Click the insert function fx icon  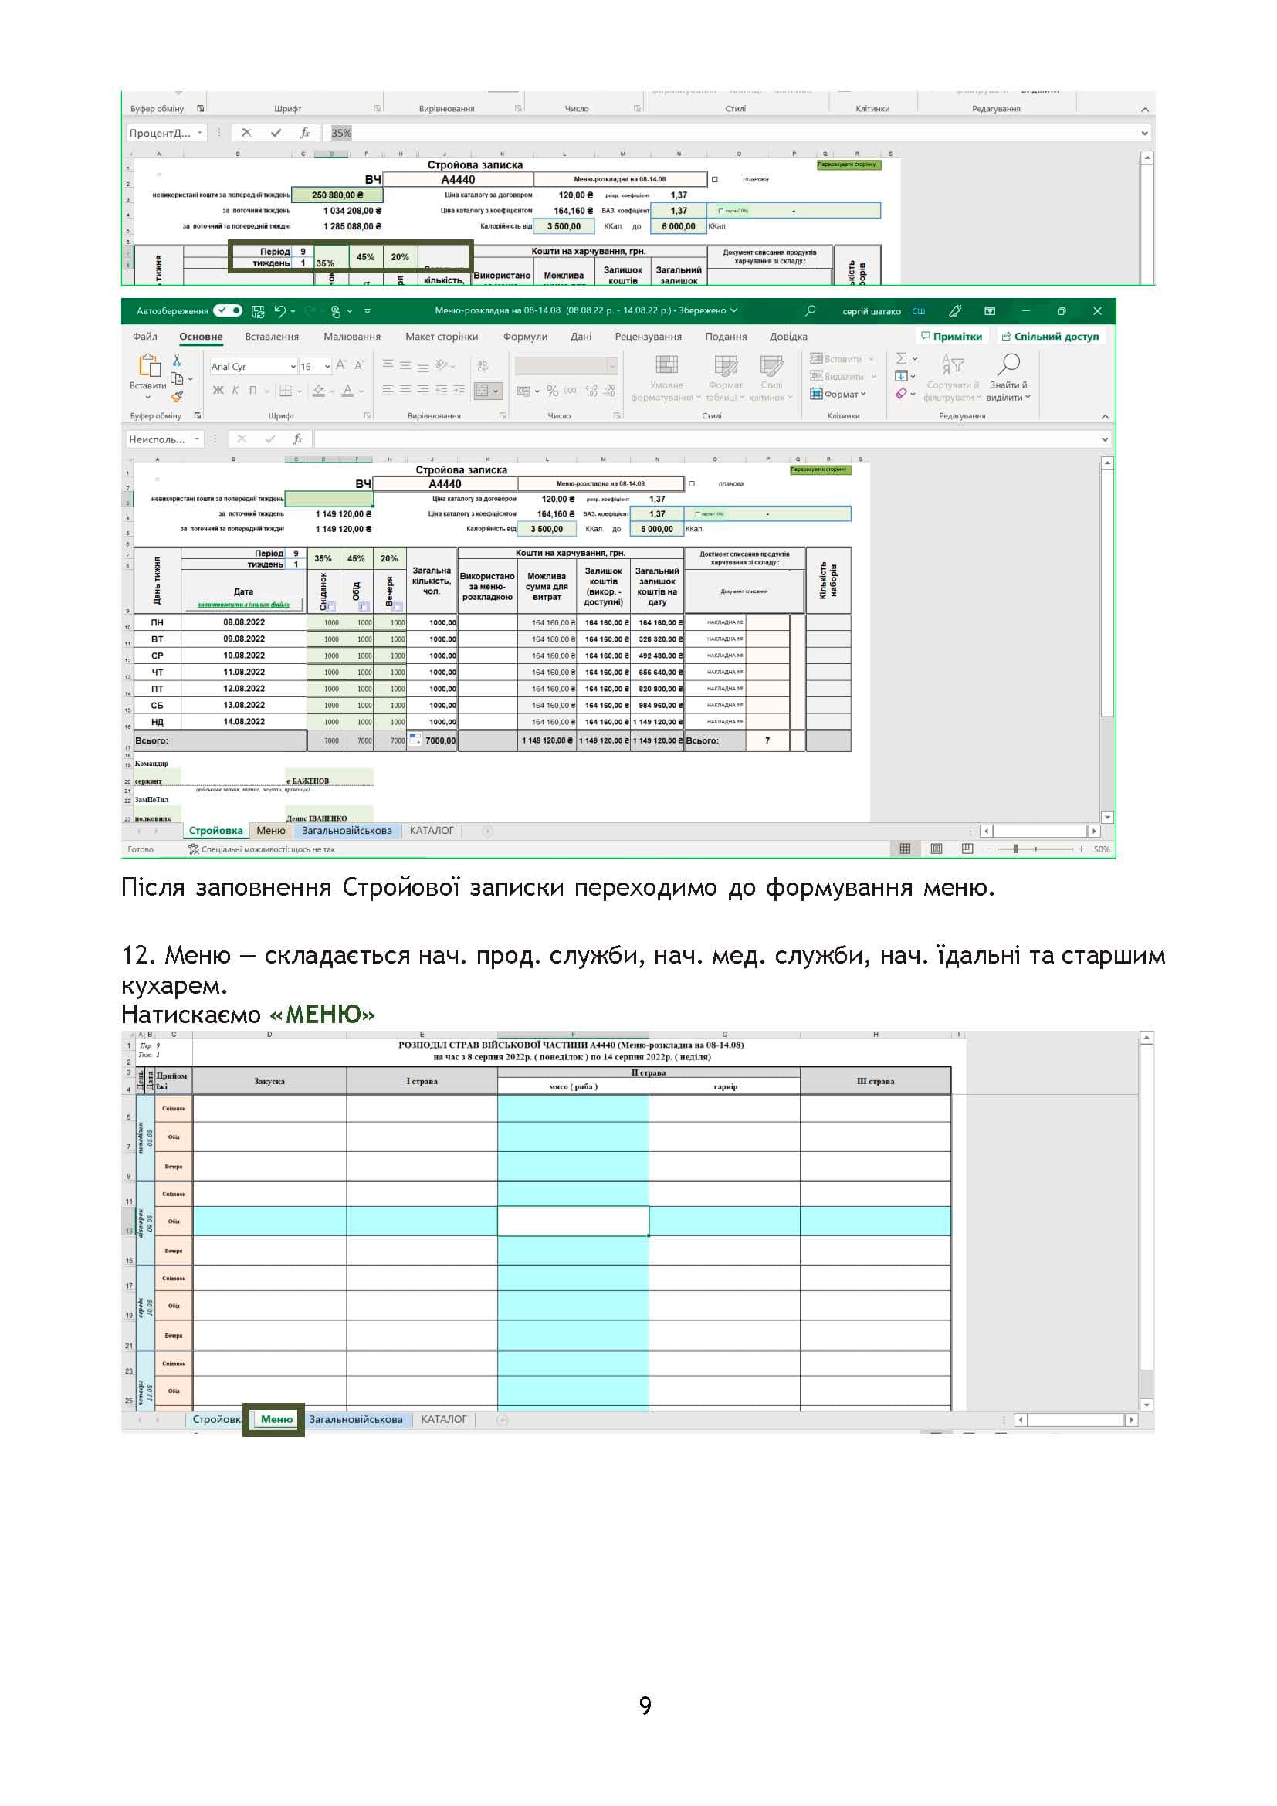pyautogui.click(x=298, y=439)
